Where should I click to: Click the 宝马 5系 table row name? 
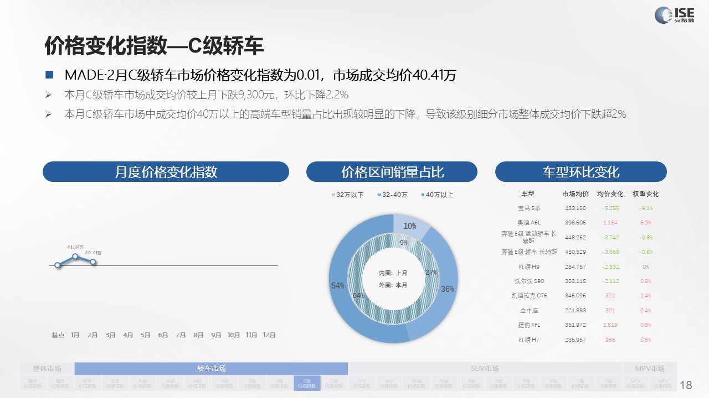(x=529, y=208)
